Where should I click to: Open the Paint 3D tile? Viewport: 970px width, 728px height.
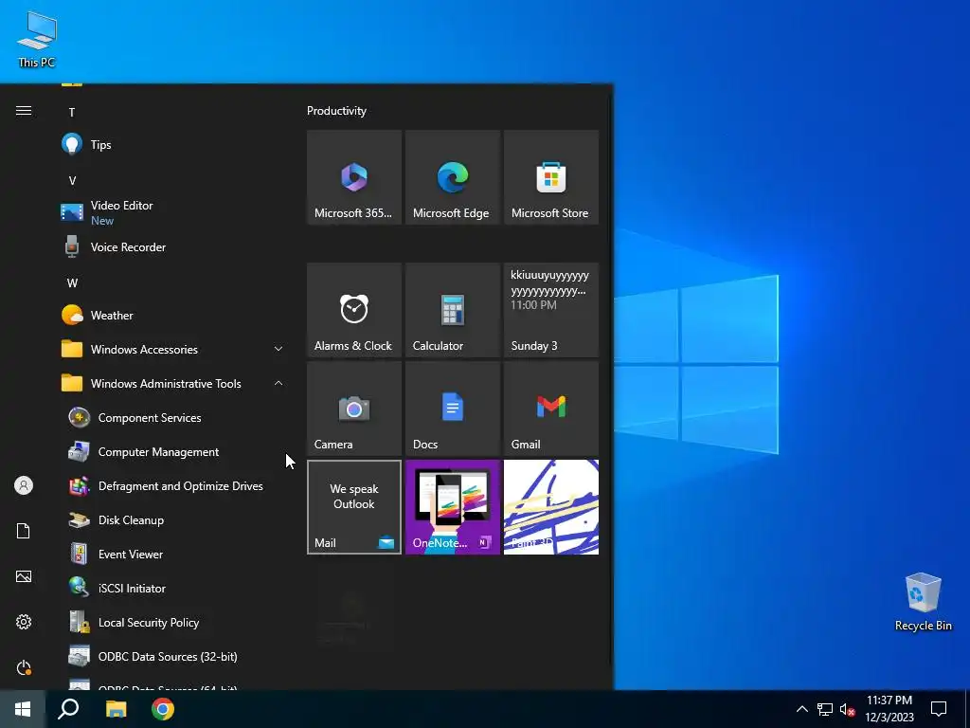point(550,507)
